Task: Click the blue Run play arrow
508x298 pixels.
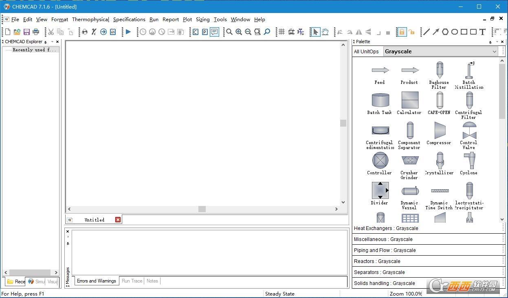Action: (x=128, y=32)
